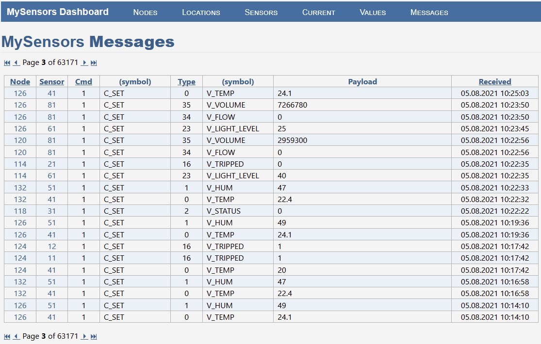Open the Locations menu item
The image size is (541, 344).
pos(201,13)
